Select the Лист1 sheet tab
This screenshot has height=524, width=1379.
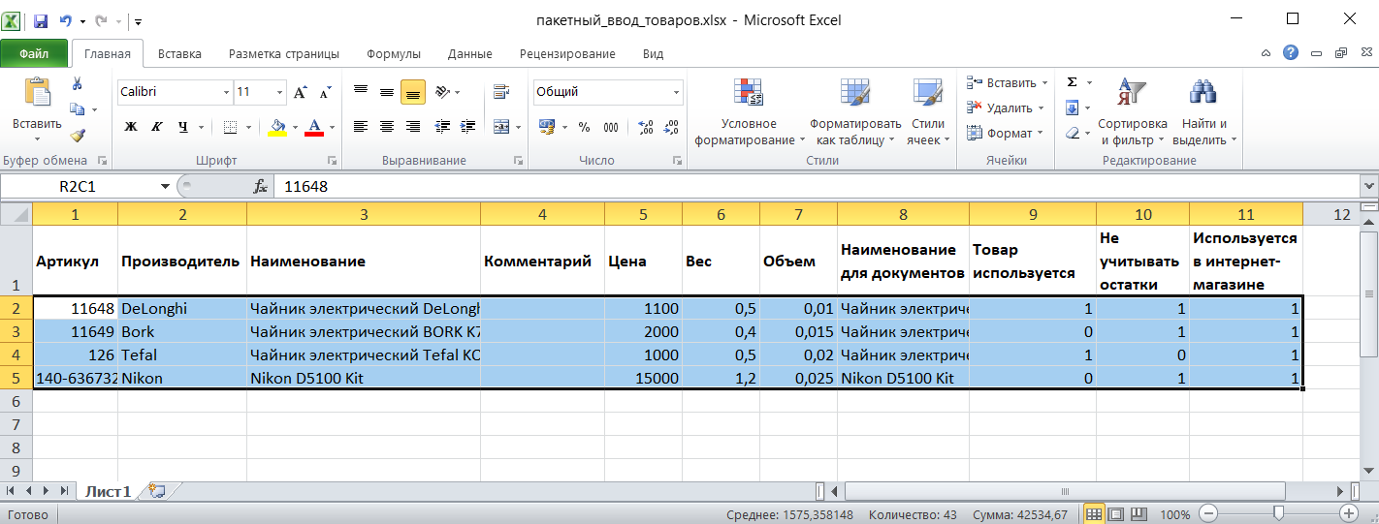click(x=107, y=491)
